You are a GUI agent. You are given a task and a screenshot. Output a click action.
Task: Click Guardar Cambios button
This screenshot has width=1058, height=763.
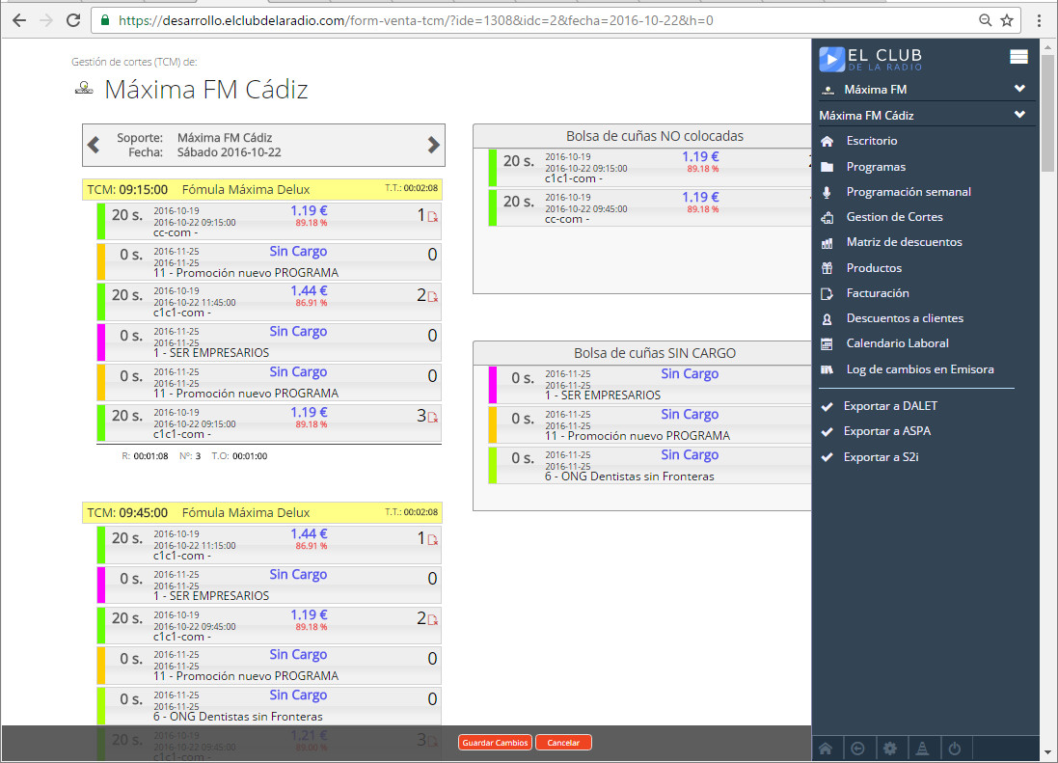click(x=495, y=743)
